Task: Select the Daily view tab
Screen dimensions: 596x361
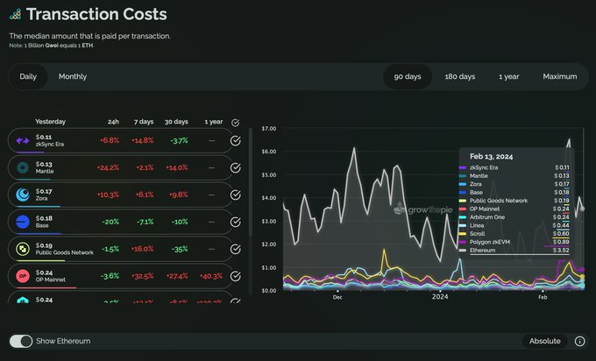Action: (x=28, y=76)
